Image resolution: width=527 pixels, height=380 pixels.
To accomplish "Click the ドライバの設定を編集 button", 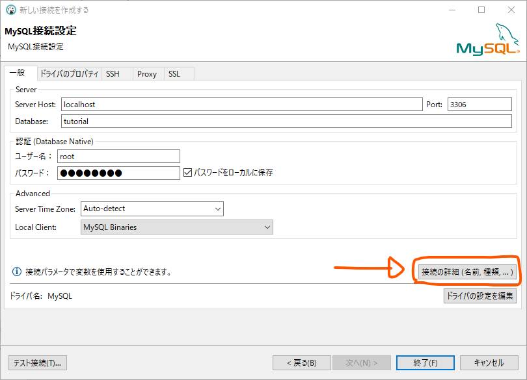I will point(480,296).
